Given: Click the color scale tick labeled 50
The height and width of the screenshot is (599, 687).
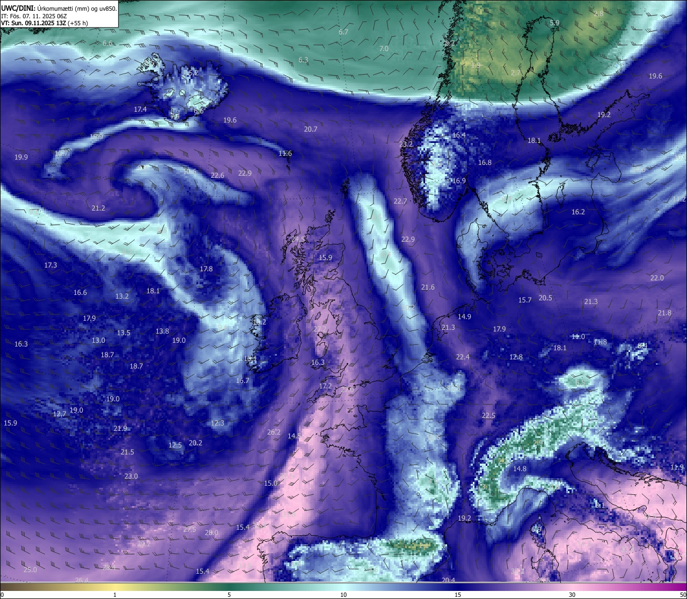Looking at the screenshot, I should [x=682, y=595].
